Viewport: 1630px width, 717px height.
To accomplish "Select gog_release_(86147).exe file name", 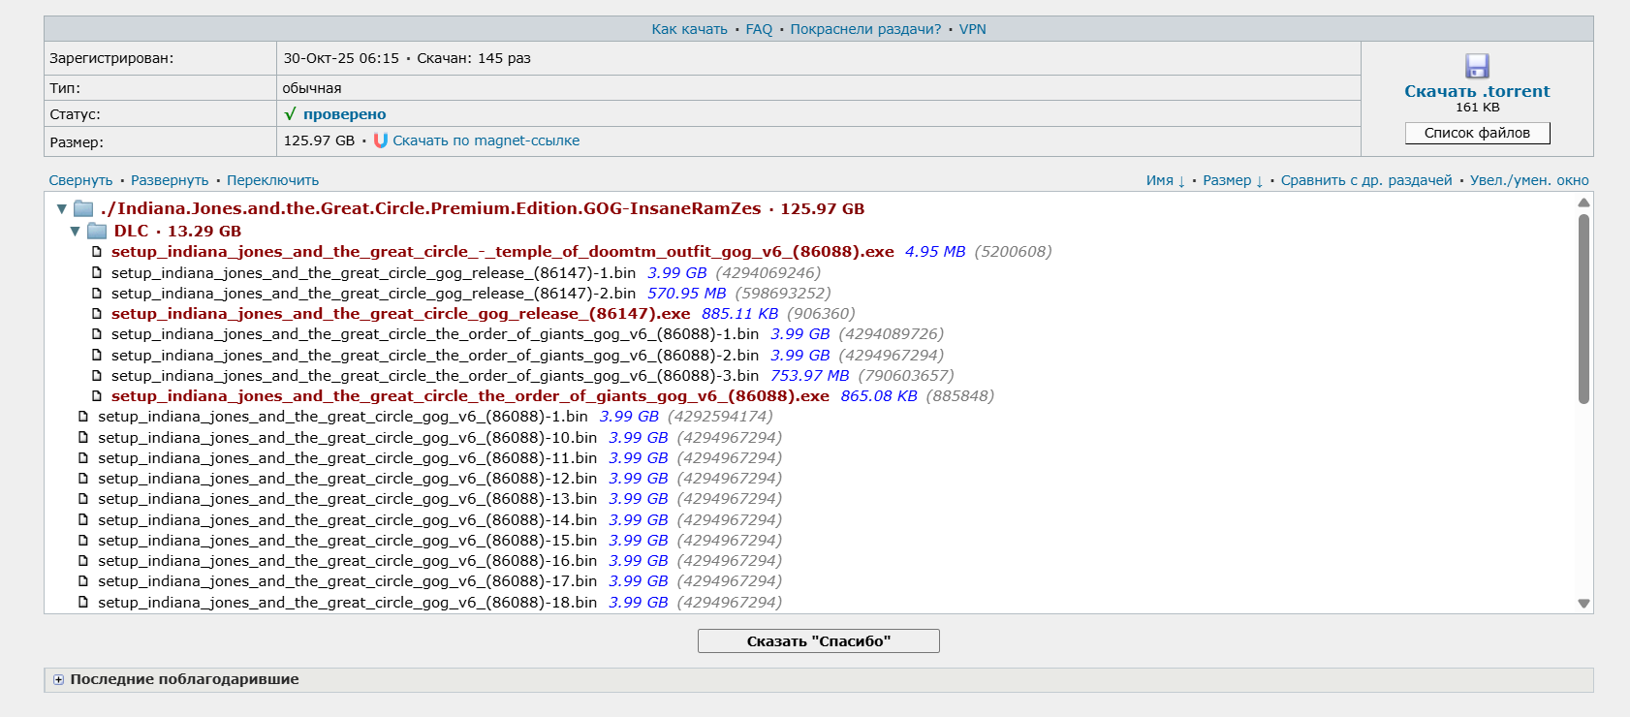I will (400, 314).
